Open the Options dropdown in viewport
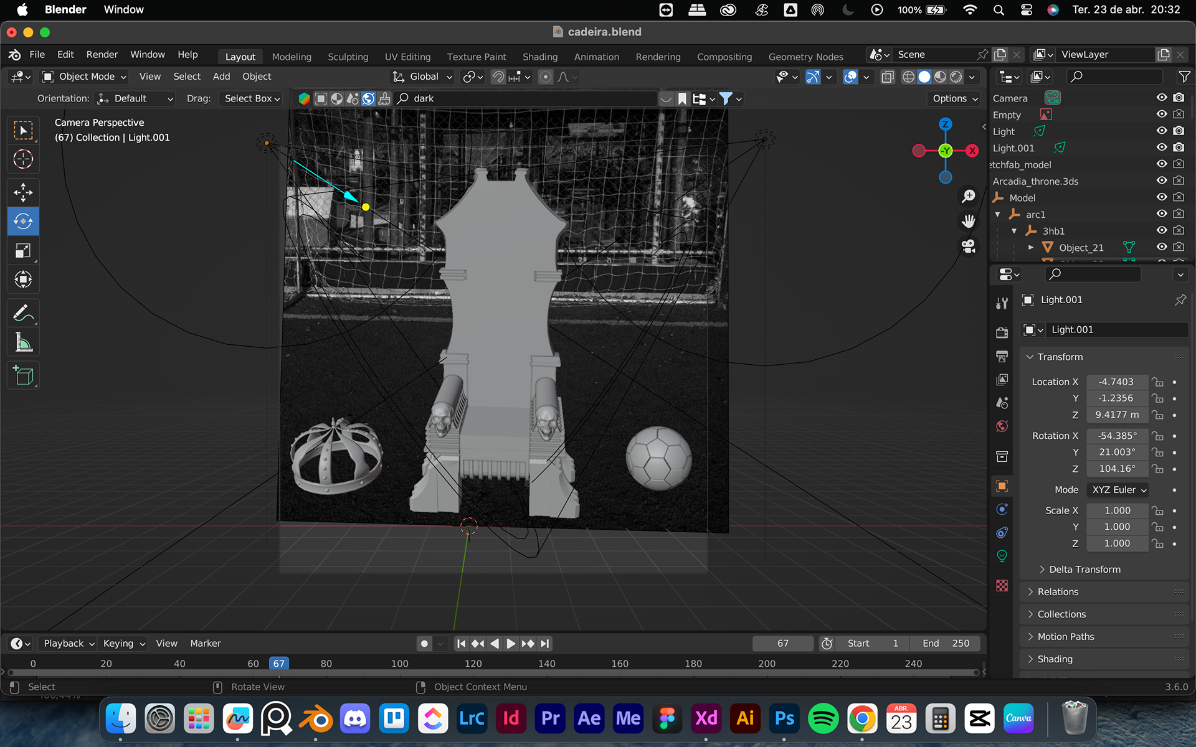This screenshot has height=747, width=1196. pyautogui.click(x=955, y=98)
